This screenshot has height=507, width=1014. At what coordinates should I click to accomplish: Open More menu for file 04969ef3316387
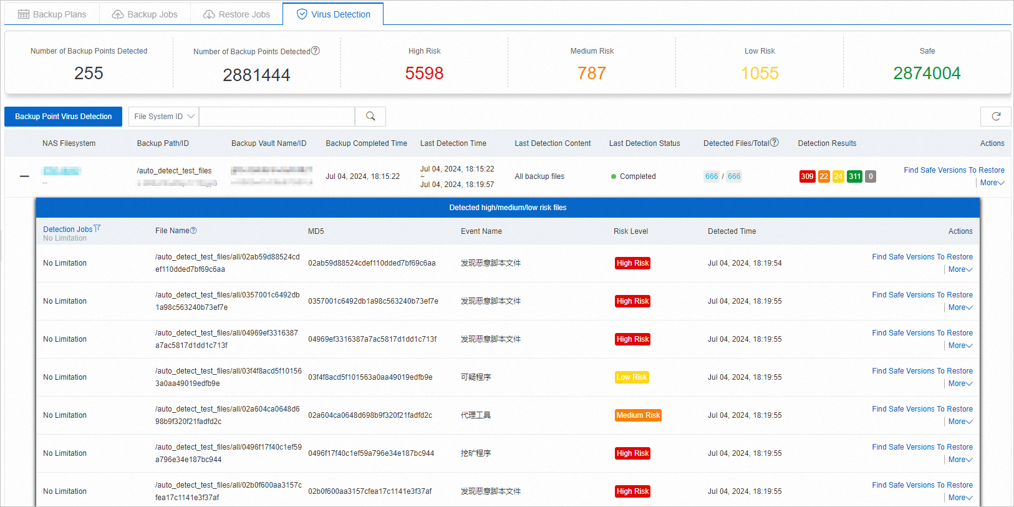[960, 345]
